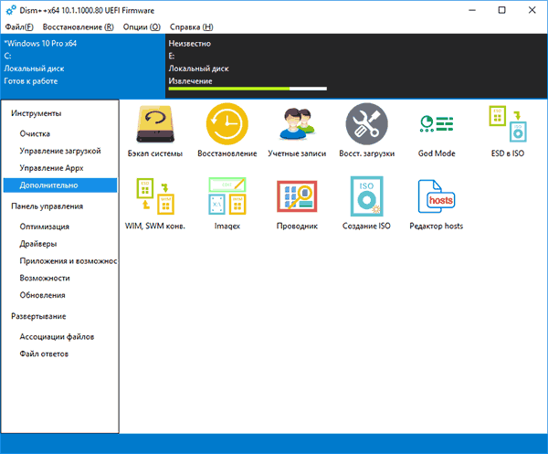Click the Извлечение progress bar
This screenshot has height=454, width=548.
click(x=248, y=89)
